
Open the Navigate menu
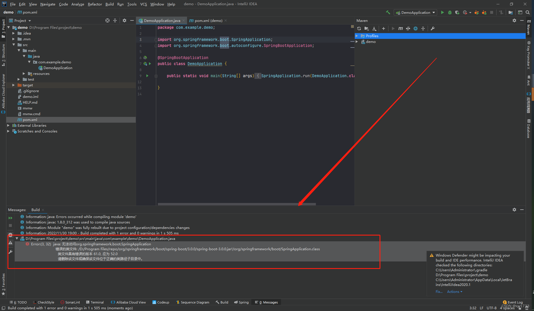click(48, 4)
